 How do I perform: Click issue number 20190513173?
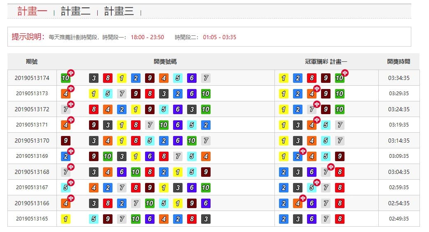pyautogui.click(x=32, y=94)
